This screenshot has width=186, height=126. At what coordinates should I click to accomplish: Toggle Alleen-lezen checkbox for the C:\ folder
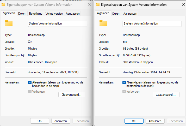tap(30, 82)
